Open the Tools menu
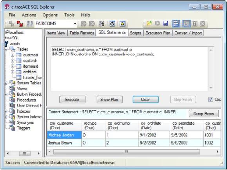The image size is (227, 170). coord(69,15)
